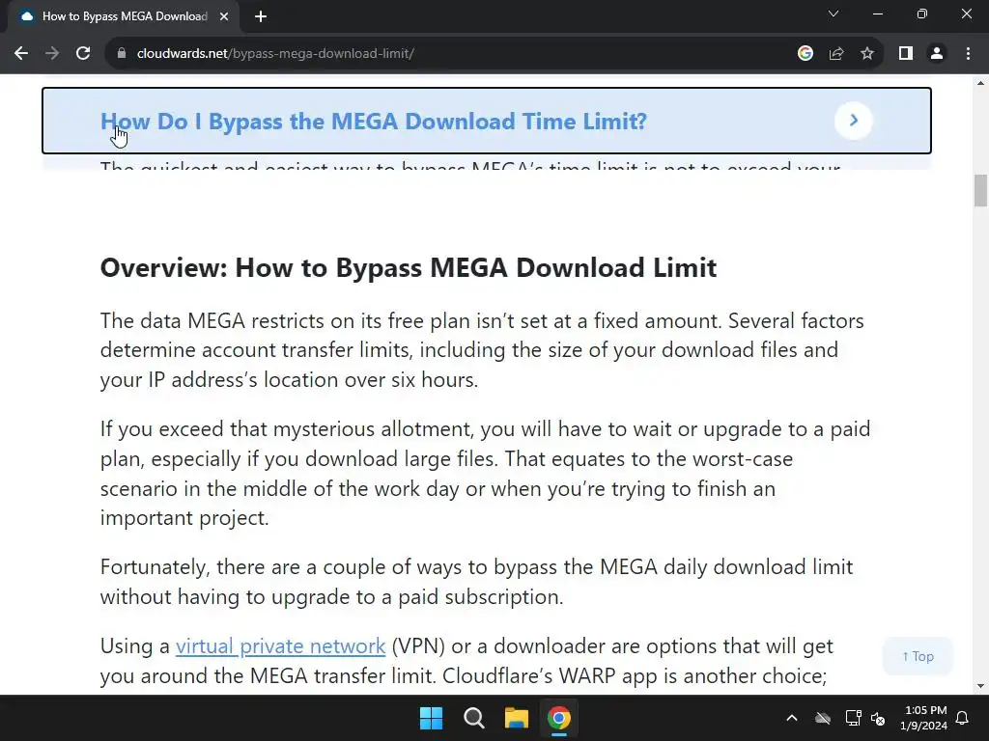Go back to the previous page
The height and width of the screenshot is (741, 989).
pyautogui.click(x=21, y=54)
